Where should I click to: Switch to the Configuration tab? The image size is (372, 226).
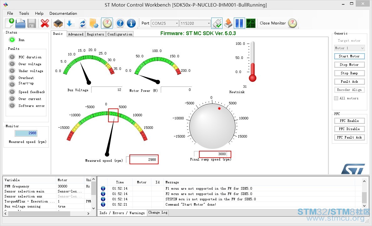[120, 34]
